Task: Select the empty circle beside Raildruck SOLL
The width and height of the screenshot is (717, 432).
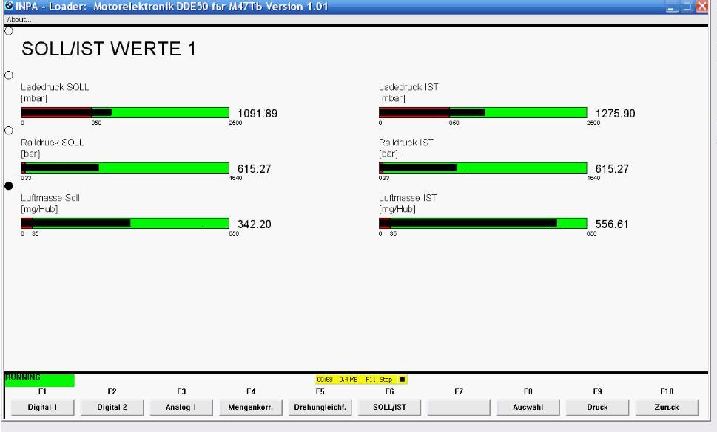Action: coord(9,131)
